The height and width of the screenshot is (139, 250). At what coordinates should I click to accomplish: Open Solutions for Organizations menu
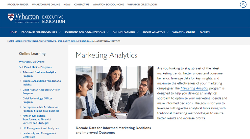pos(85,32)
